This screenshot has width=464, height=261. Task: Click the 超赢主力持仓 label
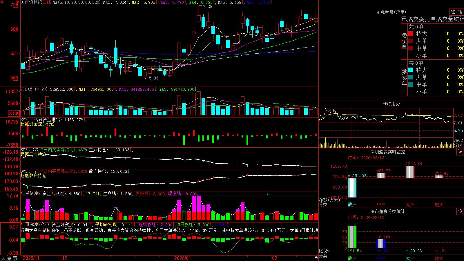[33, 154]
